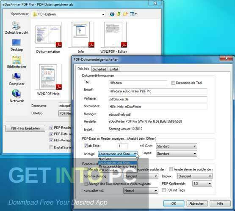Go back using the blue back arrow icon
The width and height of the screenshot is (235, 211).
[112, 14]
